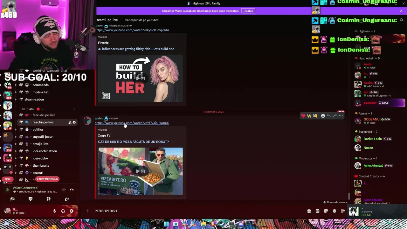This screenshot has width=407, height=229.
Task: Open Darius Laslo member profile
Action: [x=379, y=139]
